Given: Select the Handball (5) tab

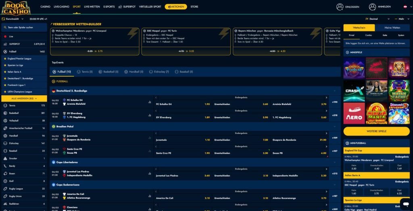Looking at the screenshot, I should pyautogui.click(x=134, y=72).
